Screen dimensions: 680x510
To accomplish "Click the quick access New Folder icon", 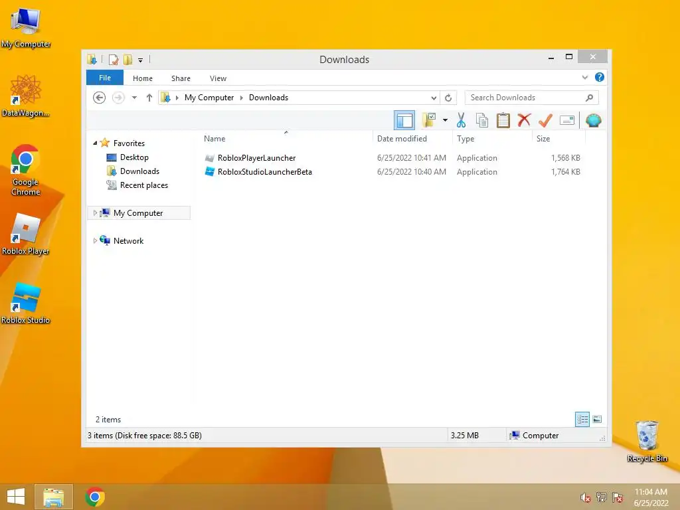I will point(128,59).
